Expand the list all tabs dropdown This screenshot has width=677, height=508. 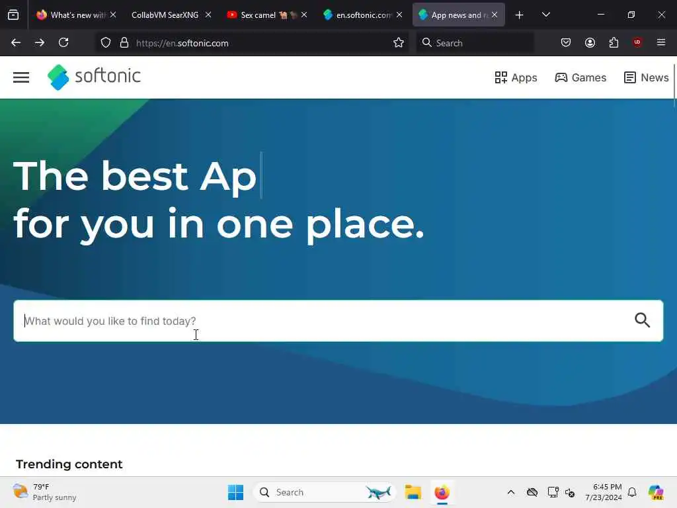(545, 15)
